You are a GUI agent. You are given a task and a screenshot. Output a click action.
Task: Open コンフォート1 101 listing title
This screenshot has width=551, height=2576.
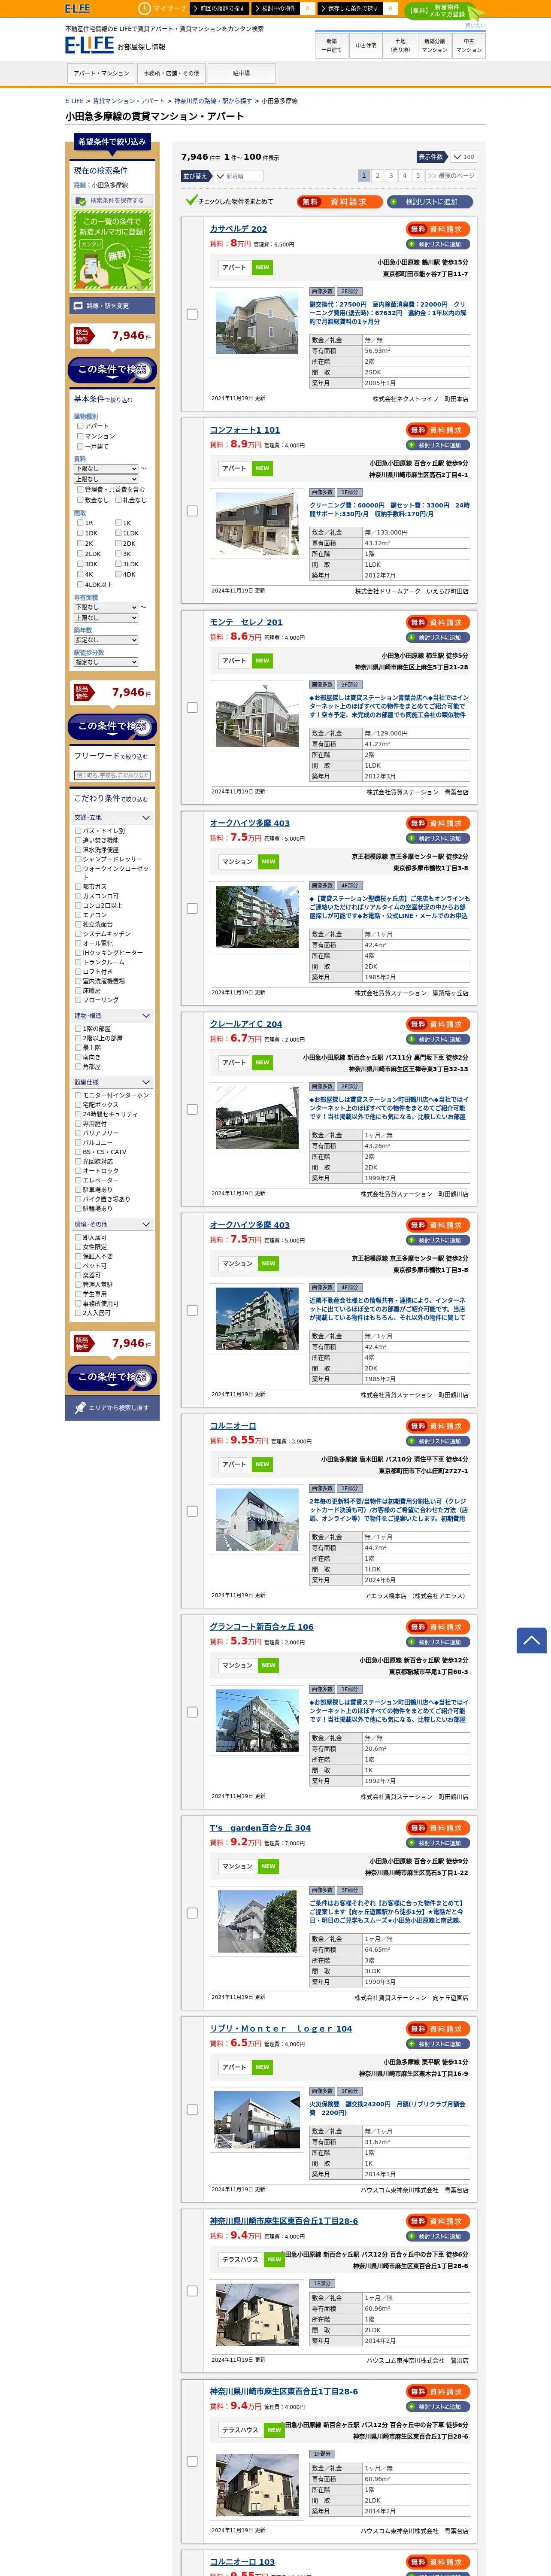click(x=245, y=430)
